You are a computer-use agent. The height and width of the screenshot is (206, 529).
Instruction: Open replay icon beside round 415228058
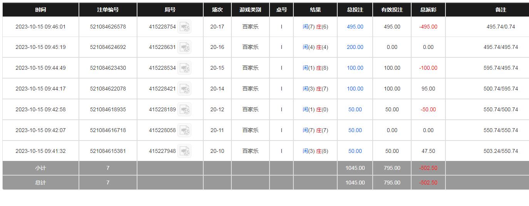coord(185,131)
